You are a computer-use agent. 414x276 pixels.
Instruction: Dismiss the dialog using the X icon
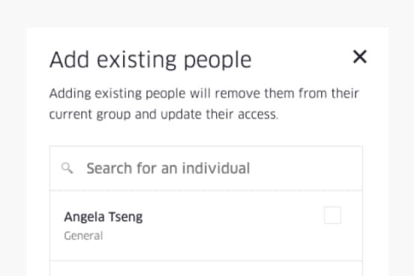[360, 57]
